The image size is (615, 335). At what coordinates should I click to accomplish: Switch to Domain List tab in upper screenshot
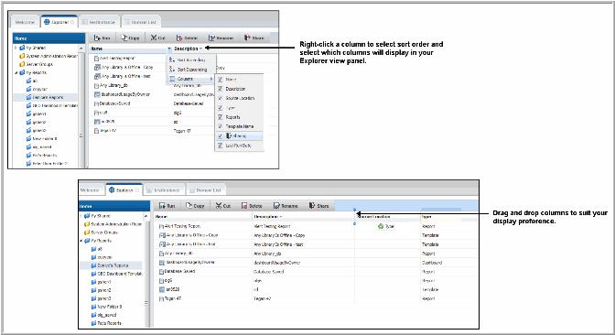[141, 22]
